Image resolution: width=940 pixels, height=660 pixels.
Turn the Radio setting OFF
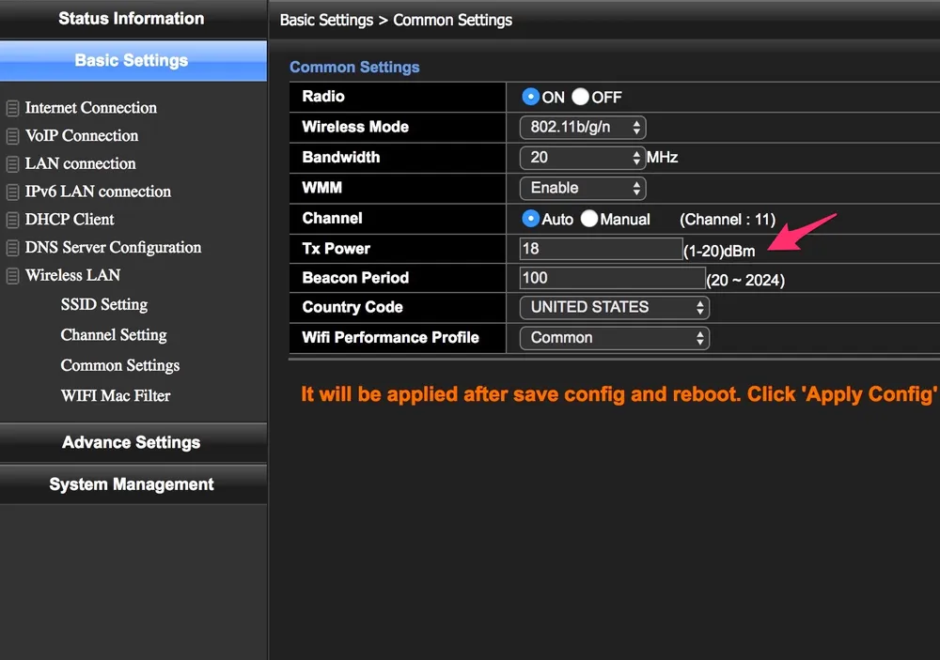(x=580, y=97)
